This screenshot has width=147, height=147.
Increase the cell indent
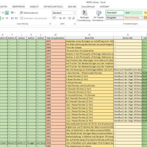click(17, 18)
